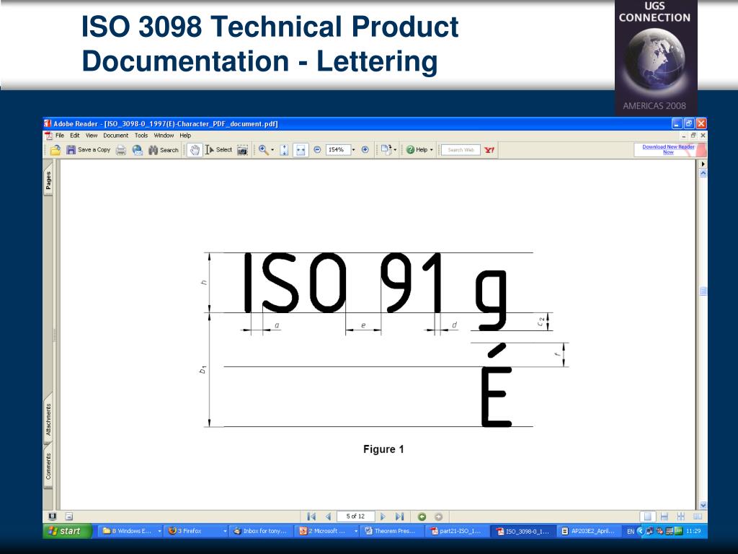
Task: Switch to part21-ISO taskbar item
Action: click(458, 531)
